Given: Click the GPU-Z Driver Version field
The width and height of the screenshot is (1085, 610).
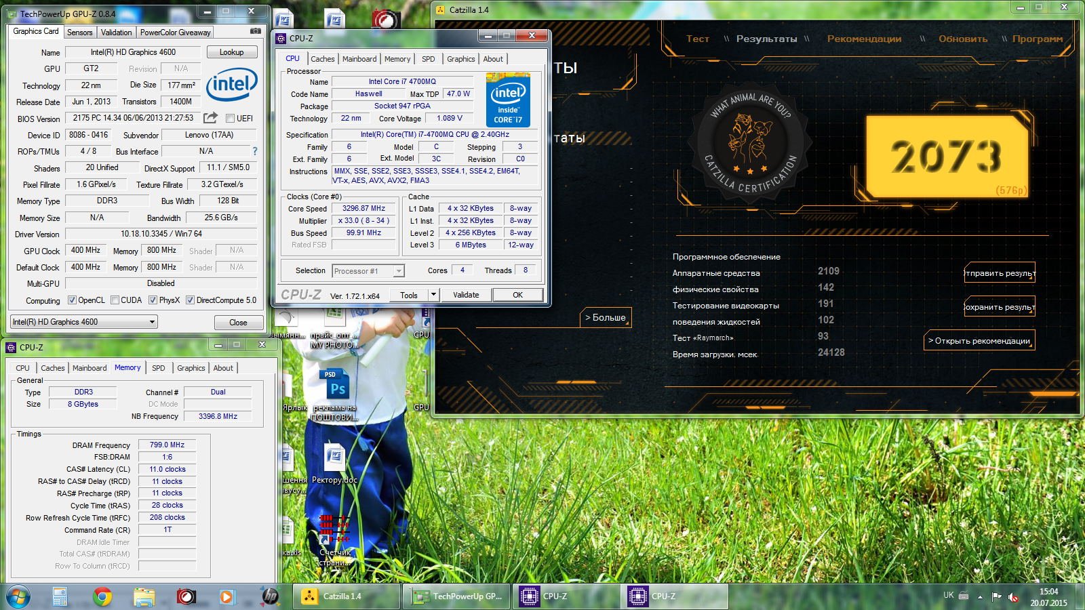Looking at the screenshot, I should coord(161,234).
